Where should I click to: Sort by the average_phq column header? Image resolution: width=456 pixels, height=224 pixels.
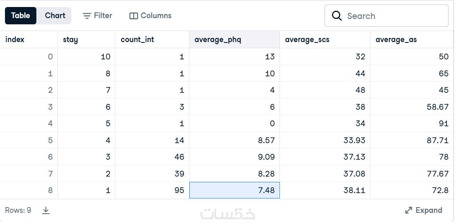218,40
